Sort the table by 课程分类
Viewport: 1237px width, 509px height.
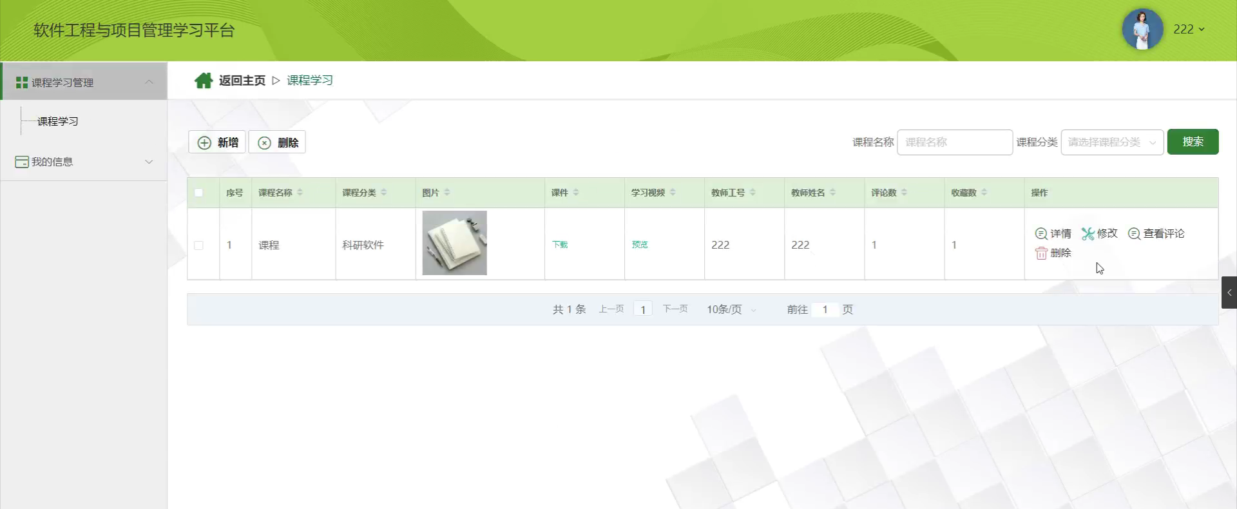coord(383,193)
